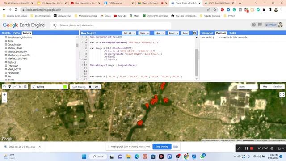Stop the screen recording red button

pos(252,148)
